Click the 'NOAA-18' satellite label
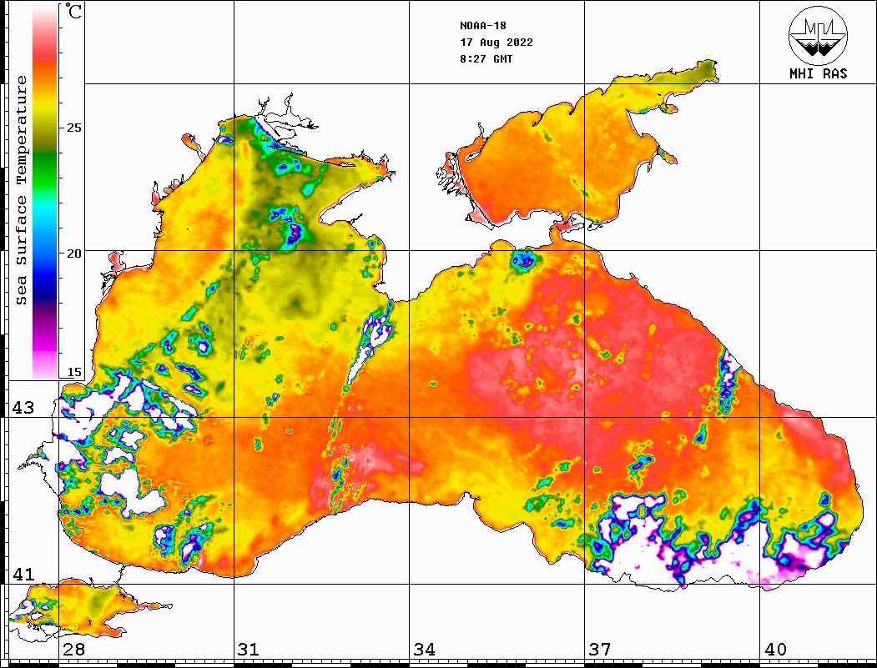Viewport: 877px width, 668px height. pos(482,26)
